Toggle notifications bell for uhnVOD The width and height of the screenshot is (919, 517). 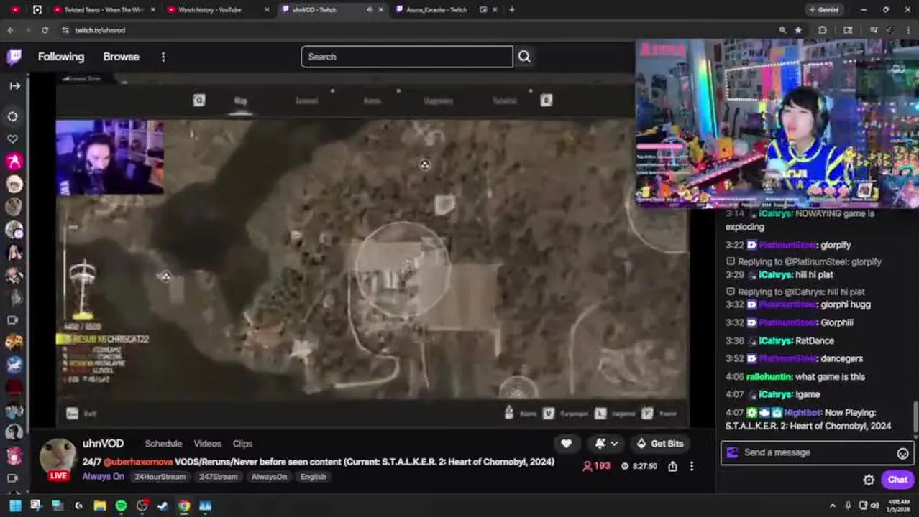600,444
